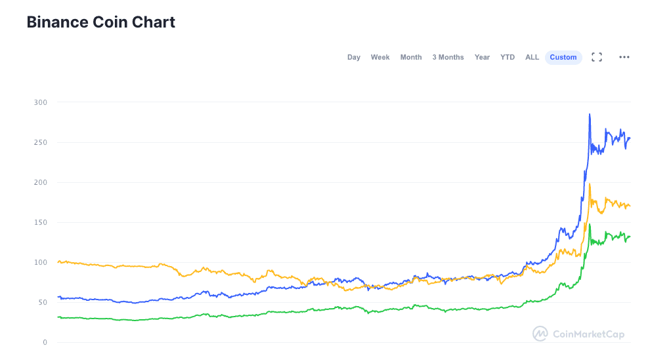Click the orange line's highest spike
Screen dimensions: 650x350
click(x=590, y=184)
